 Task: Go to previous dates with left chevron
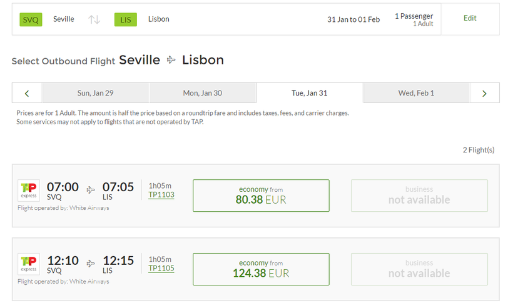click(27, 93)
